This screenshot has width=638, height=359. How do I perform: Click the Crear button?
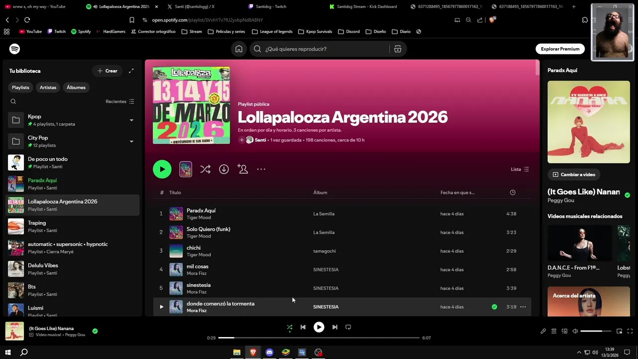107,71
